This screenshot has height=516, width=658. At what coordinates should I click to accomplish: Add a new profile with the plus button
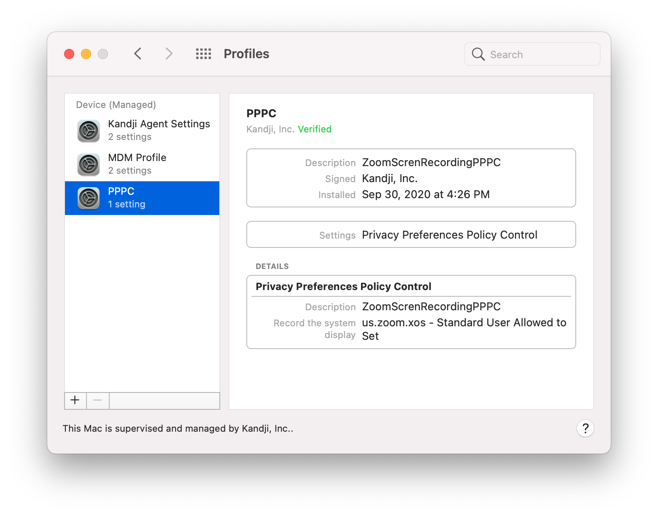point(75,400)
